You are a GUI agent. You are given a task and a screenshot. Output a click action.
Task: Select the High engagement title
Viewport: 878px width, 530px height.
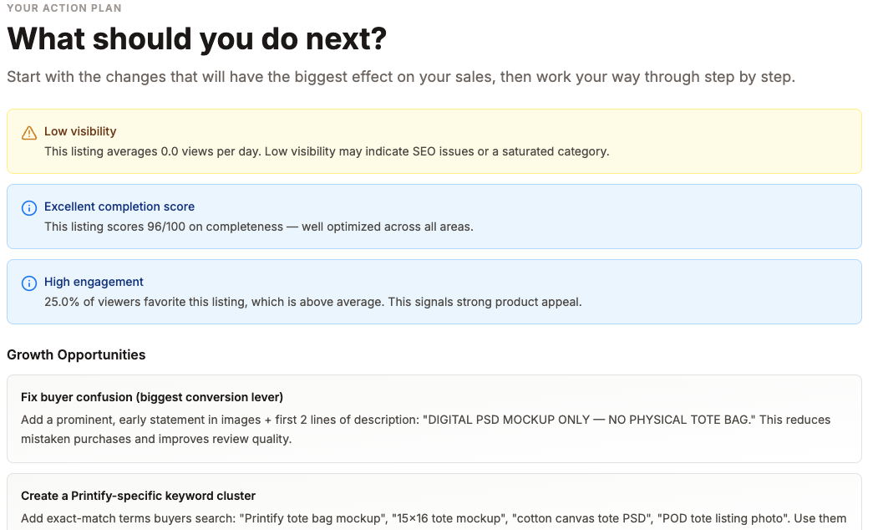pos(94,282)
